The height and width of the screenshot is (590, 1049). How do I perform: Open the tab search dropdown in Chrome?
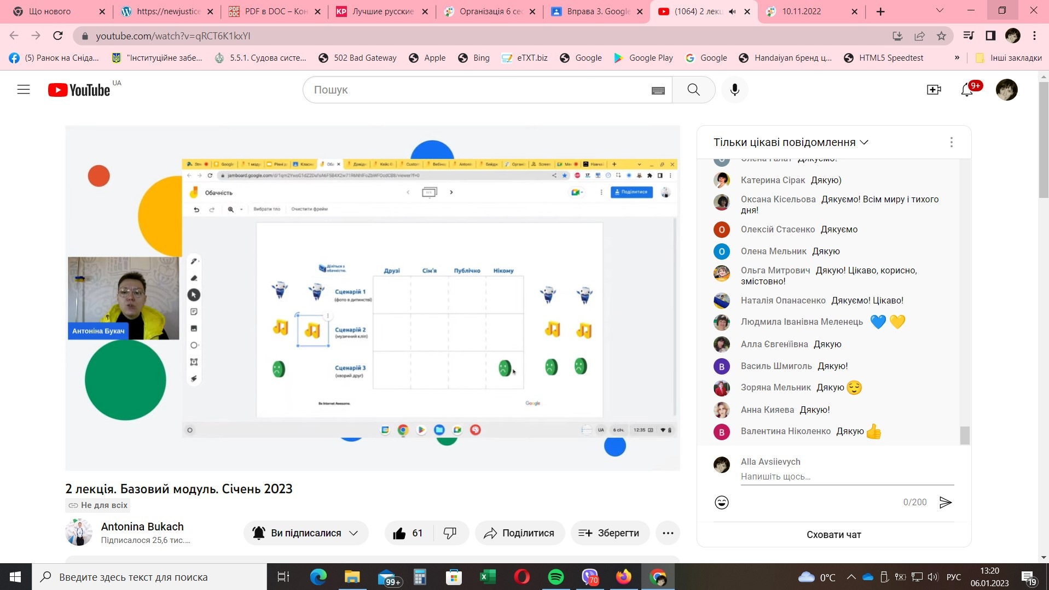coord(940,11)
